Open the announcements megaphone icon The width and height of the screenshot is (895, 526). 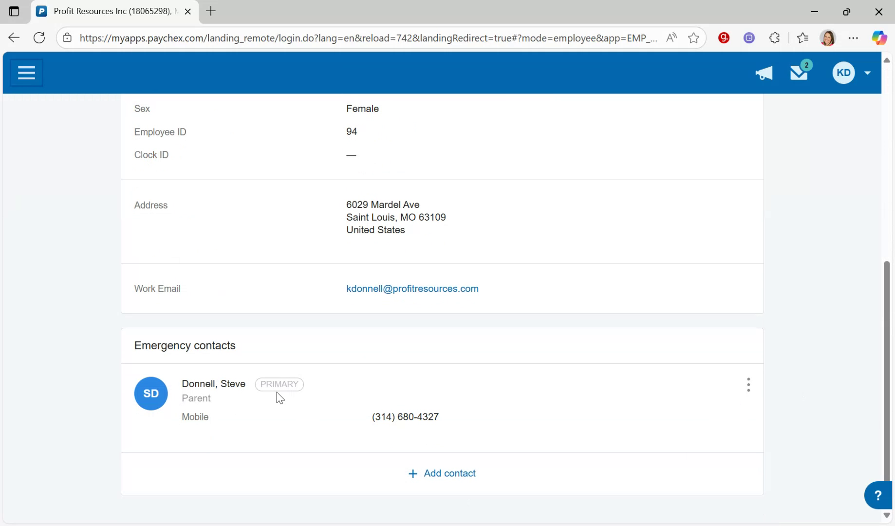[x=763, y=73]
